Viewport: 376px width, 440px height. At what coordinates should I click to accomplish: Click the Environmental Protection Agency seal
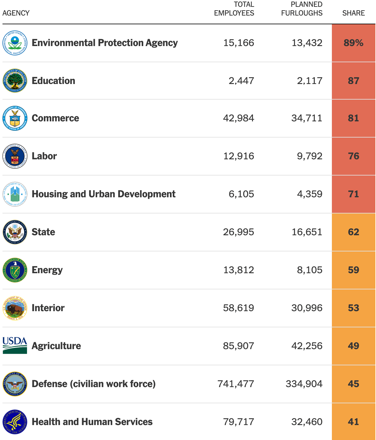pos(15,43)
